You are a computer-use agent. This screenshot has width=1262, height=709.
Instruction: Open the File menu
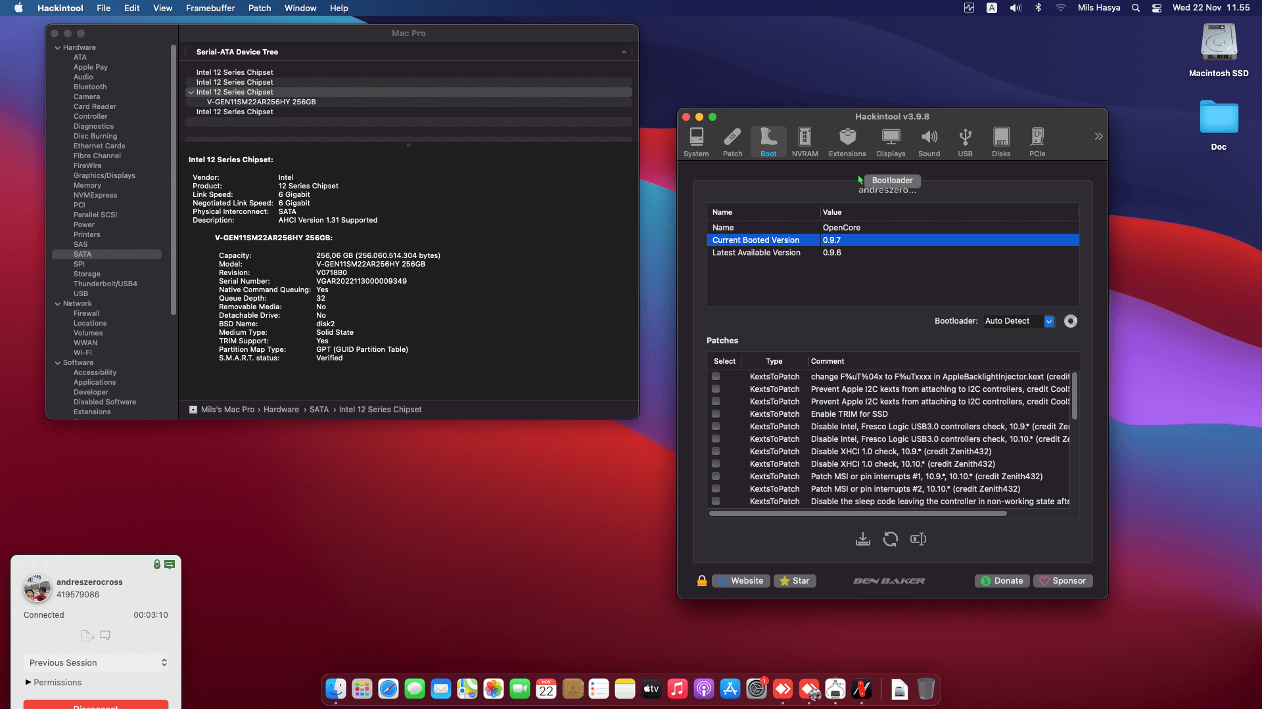pos(103,8)
